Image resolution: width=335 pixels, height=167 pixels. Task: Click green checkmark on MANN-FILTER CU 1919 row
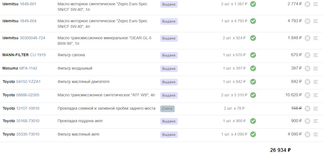coord(253,55)
